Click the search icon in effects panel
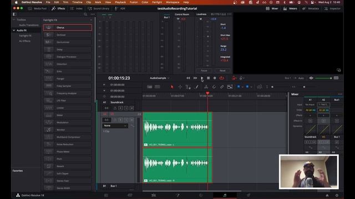The height and width of the screenshot is (199, 355). click(85, 14)
